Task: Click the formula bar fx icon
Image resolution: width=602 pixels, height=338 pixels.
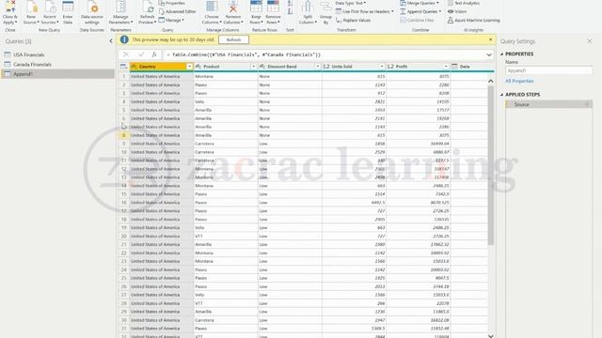Action: (154, 54)
